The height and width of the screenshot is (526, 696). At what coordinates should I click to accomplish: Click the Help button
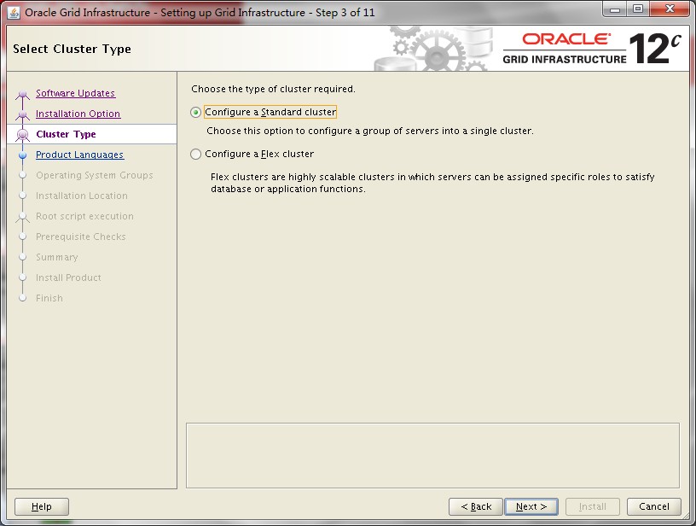(42, 506)
